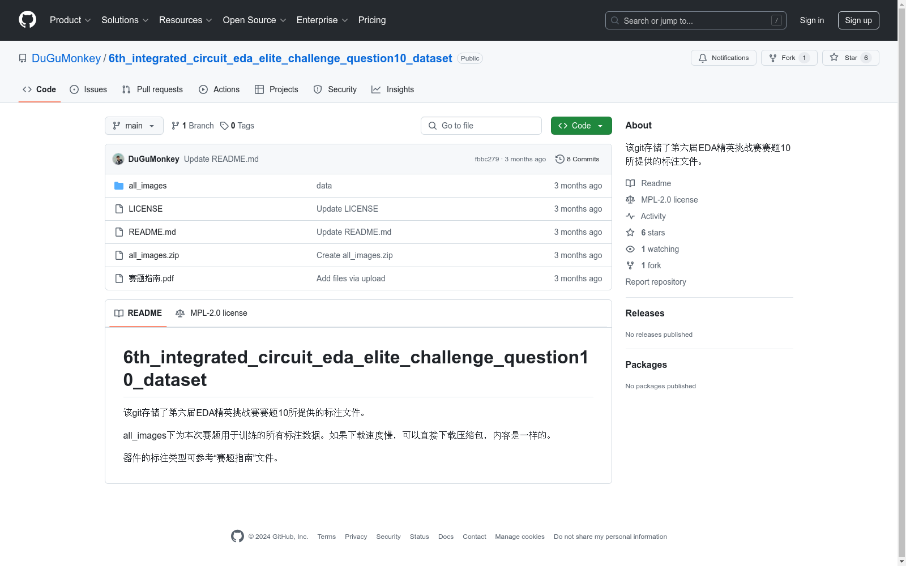Viewport: 906px width, 566px height.
Task: Star this repository
Action: tap(851, 58)
